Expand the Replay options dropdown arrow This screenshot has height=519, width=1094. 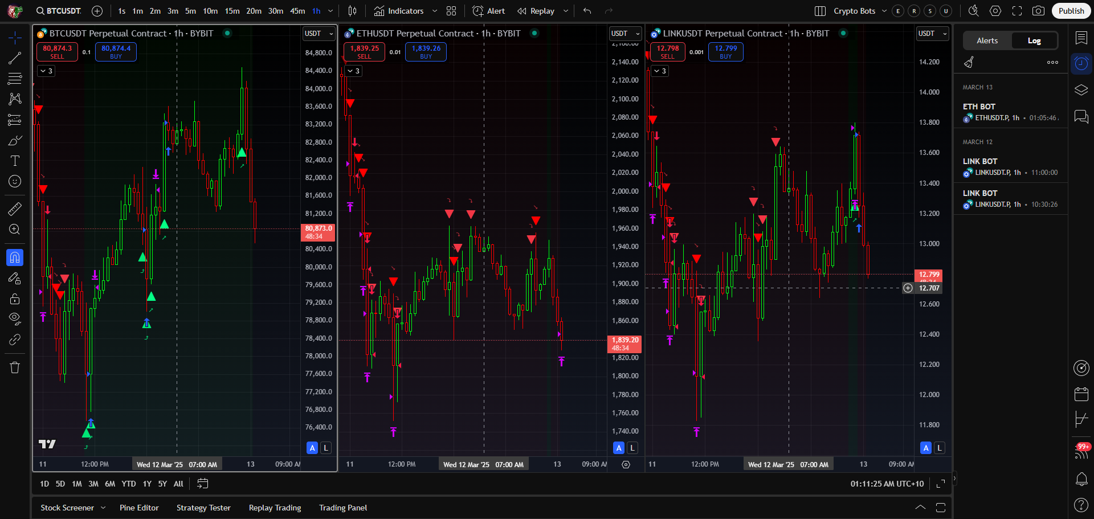[565, 11]
